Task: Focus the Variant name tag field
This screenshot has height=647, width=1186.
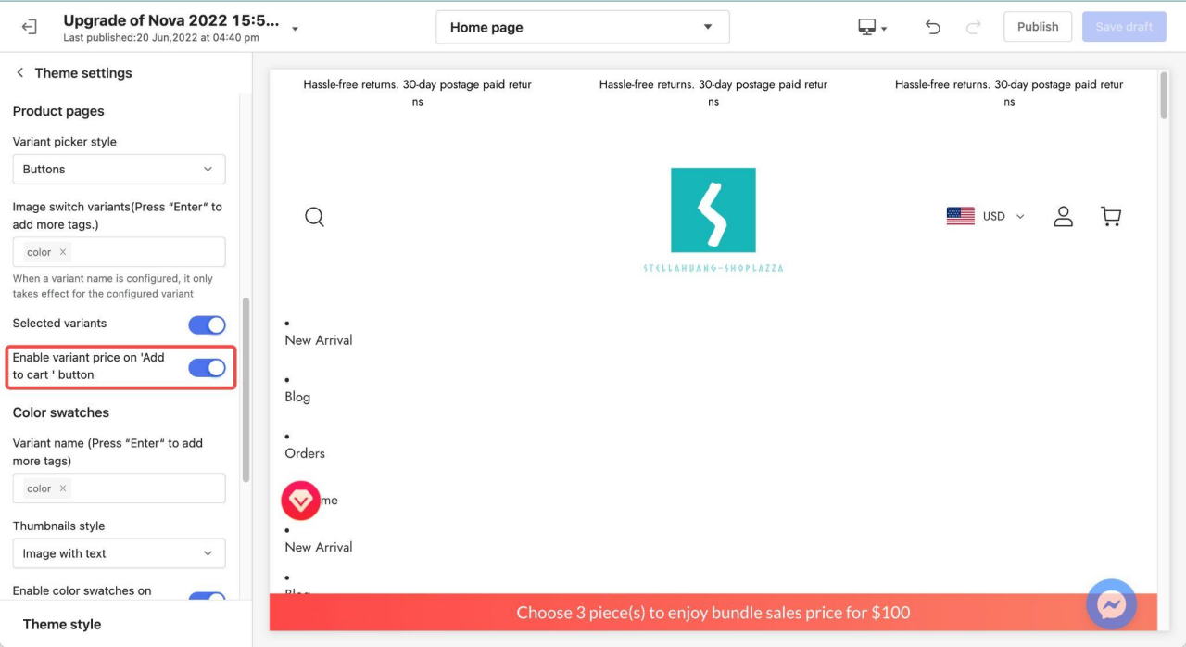Action: tap(119, 488)
